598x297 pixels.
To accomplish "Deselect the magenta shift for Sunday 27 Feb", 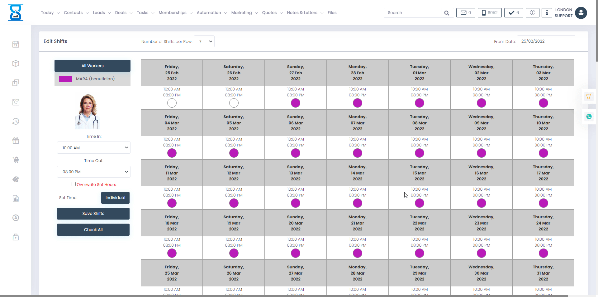I will click(x=296, y=103).
